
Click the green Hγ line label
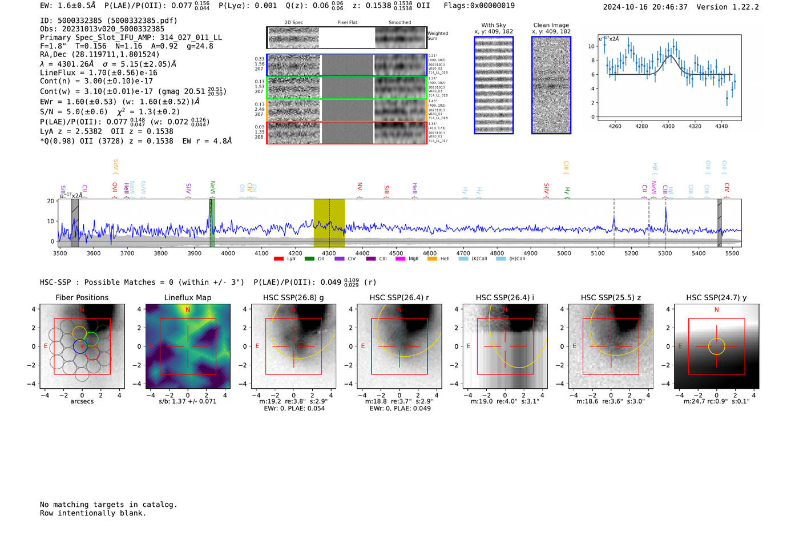click(x=567, y=192)
